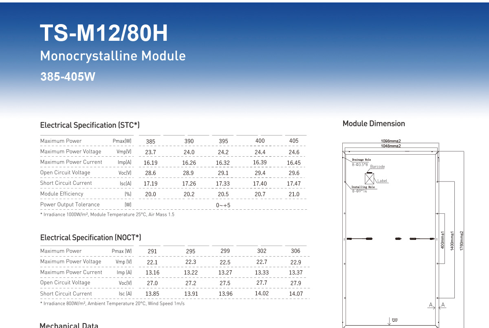Click the 16.32 Imp value
Screen dimensions: 489x328
[x=223, y=163]
